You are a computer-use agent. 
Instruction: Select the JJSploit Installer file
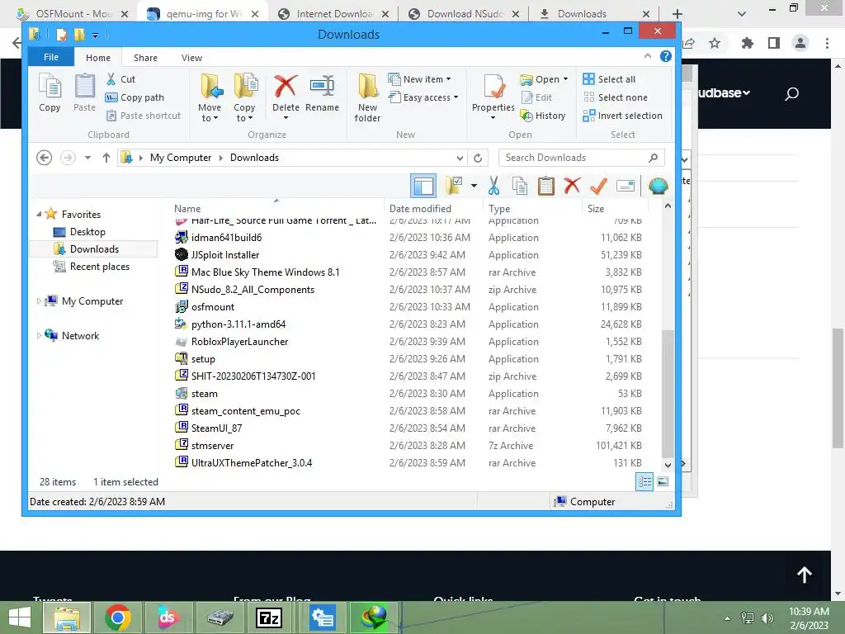[224, 255]
